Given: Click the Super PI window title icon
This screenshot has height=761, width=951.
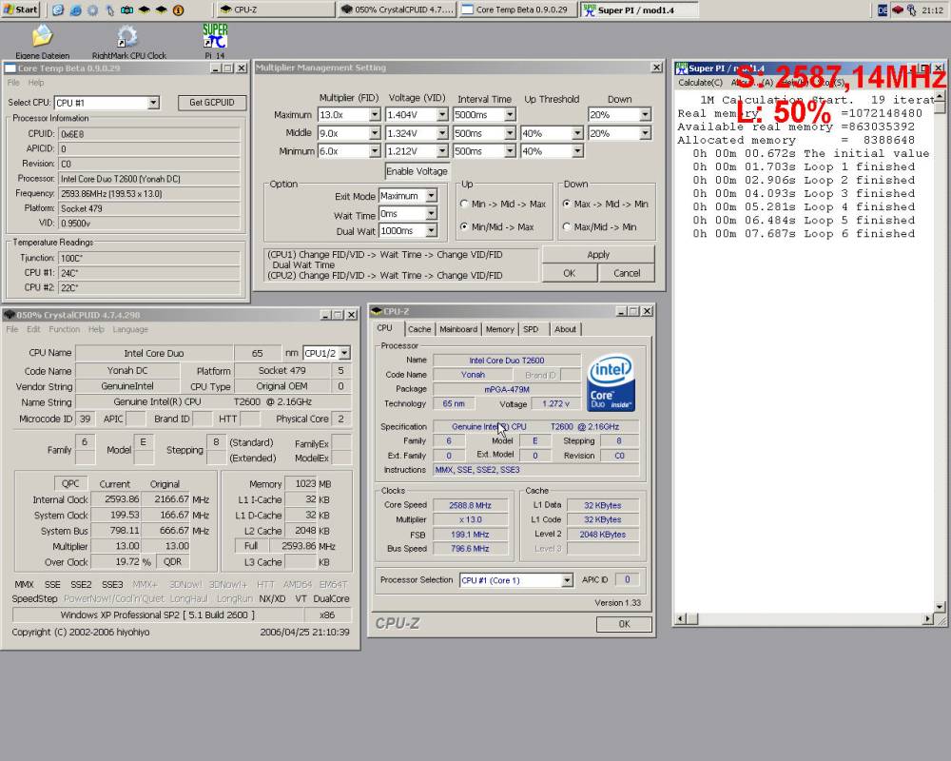Looking at the screenshot, I should [682, 68].
